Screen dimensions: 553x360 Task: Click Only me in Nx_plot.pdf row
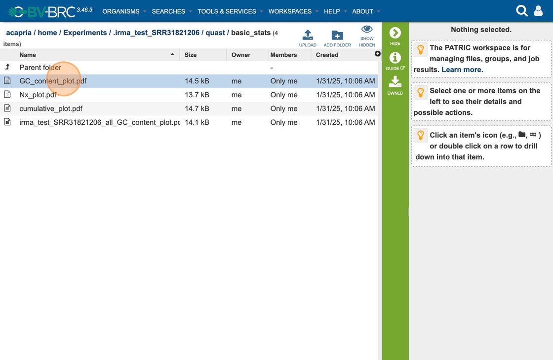(284, 95)
